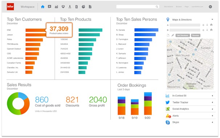Screen dimensions: 220x138
Task: Expand the Social Analytics panel
Action: pyautogui.click(x=212, y=109)
